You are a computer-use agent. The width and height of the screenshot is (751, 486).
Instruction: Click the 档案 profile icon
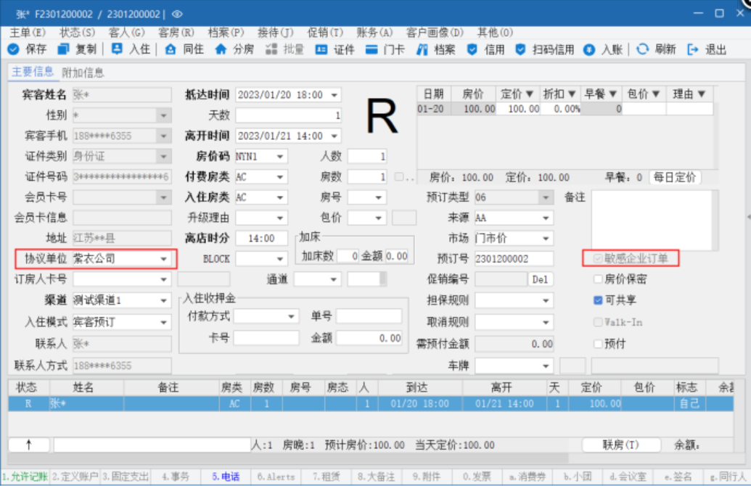[422, 49]
